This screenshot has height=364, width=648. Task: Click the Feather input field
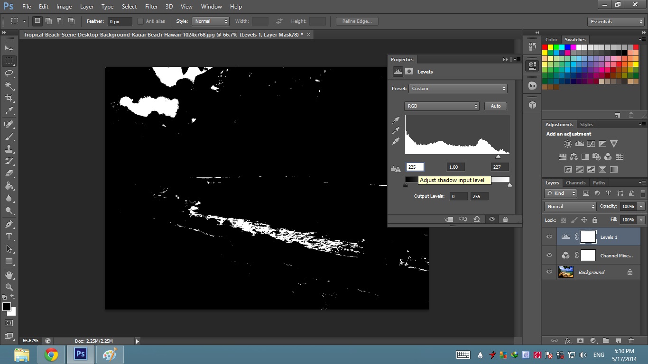click(x=120, y=21)
